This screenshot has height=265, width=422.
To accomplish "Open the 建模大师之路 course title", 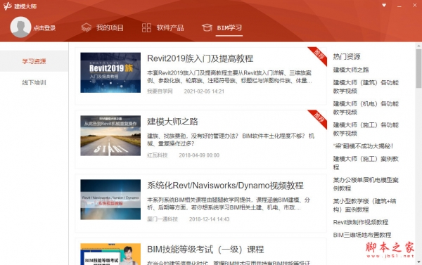I will point(172,122).
